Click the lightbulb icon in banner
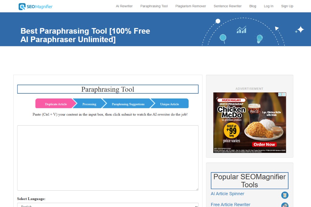 (259, 38)
